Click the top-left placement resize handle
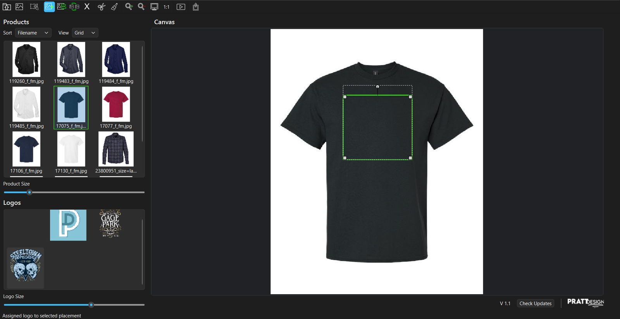 345,97
